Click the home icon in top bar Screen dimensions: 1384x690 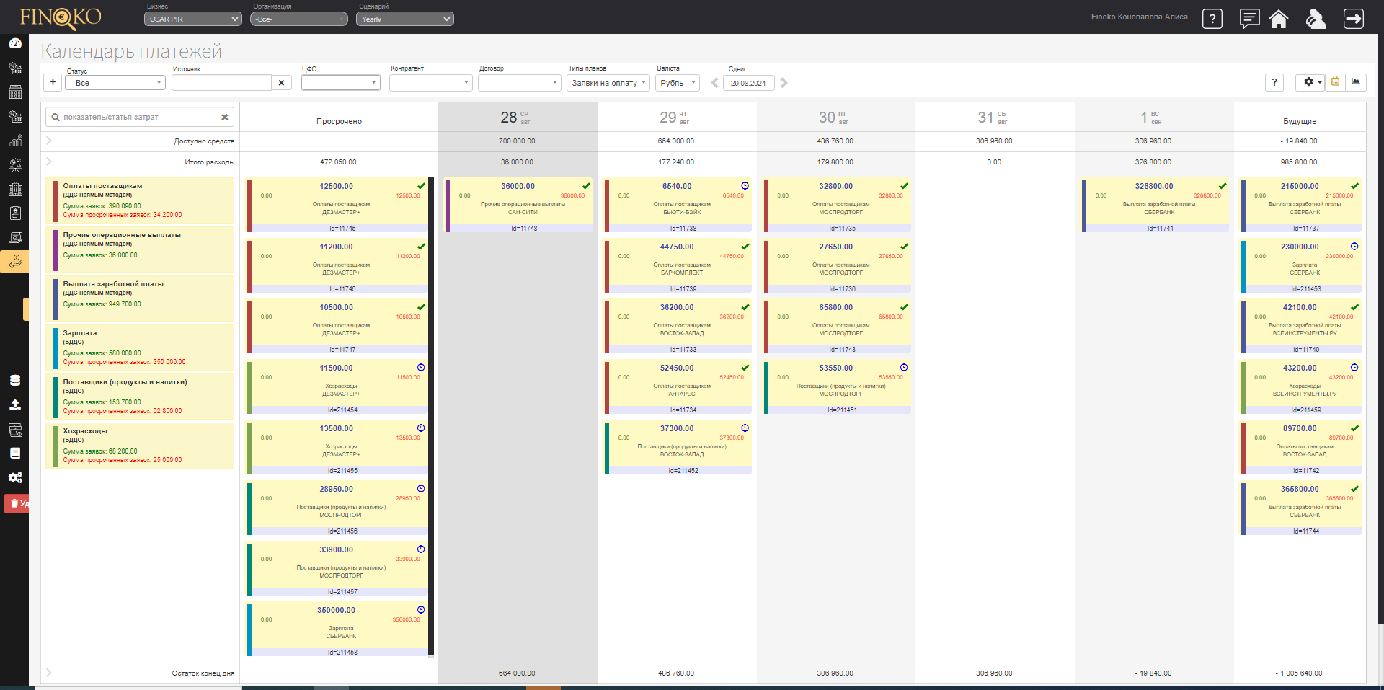tap(1279, 19)
